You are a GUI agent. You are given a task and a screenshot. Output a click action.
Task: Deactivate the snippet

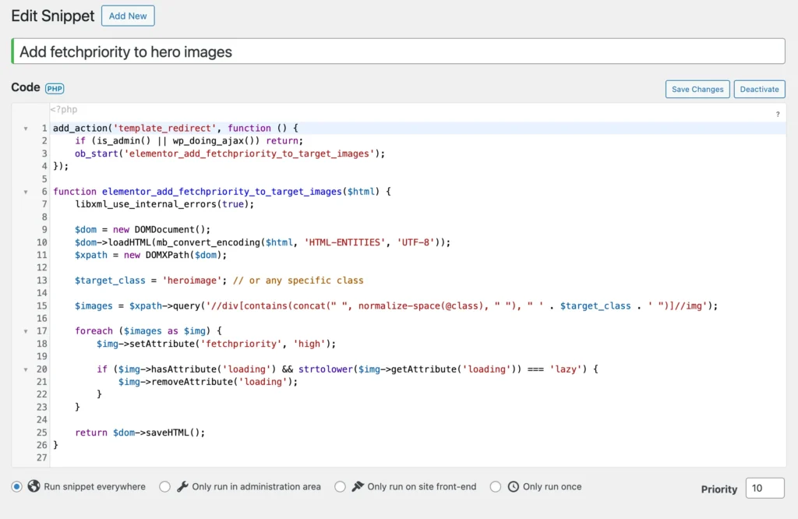click(759, 89)
